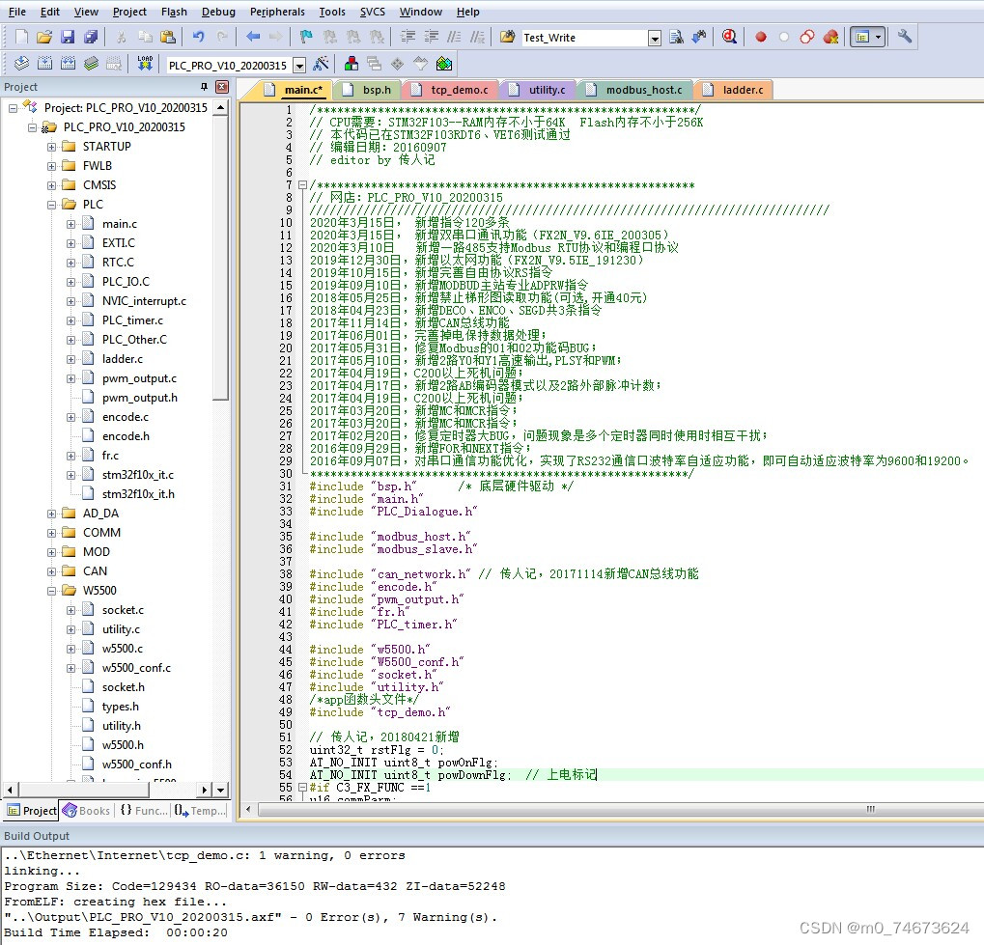984x945 pixels.
Task: Download to flash with the LOAD icon
Action: tap(145, 64)
